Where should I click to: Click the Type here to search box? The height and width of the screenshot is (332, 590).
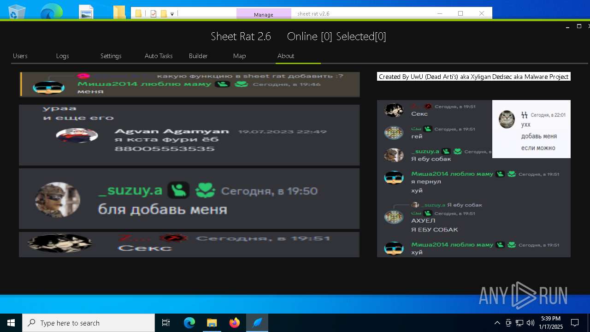(88, 323)
